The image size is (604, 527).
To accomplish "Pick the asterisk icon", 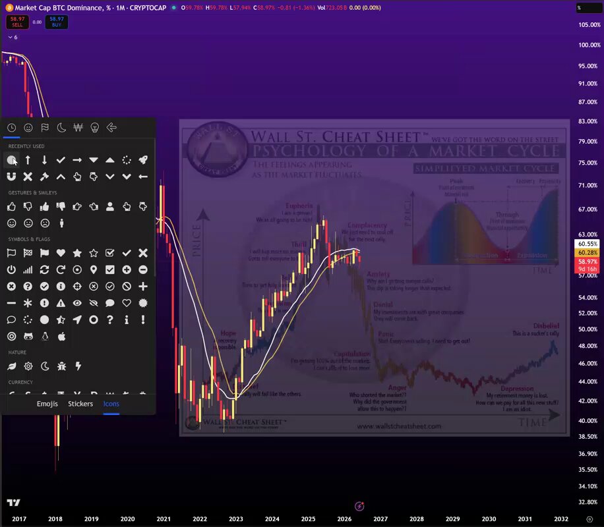I will click(x=28, y=303).
